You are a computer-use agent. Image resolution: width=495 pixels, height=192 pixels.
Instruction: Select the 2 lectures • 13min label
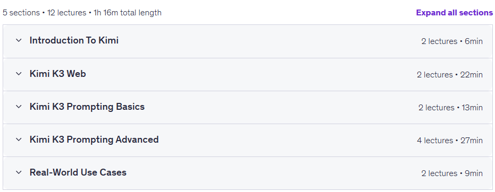coord(450,108)
